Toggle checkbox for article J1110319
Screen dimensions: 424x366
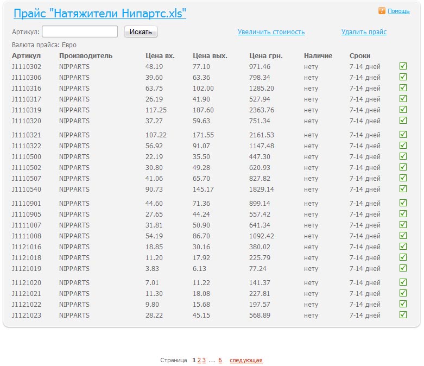click(403, 110)
